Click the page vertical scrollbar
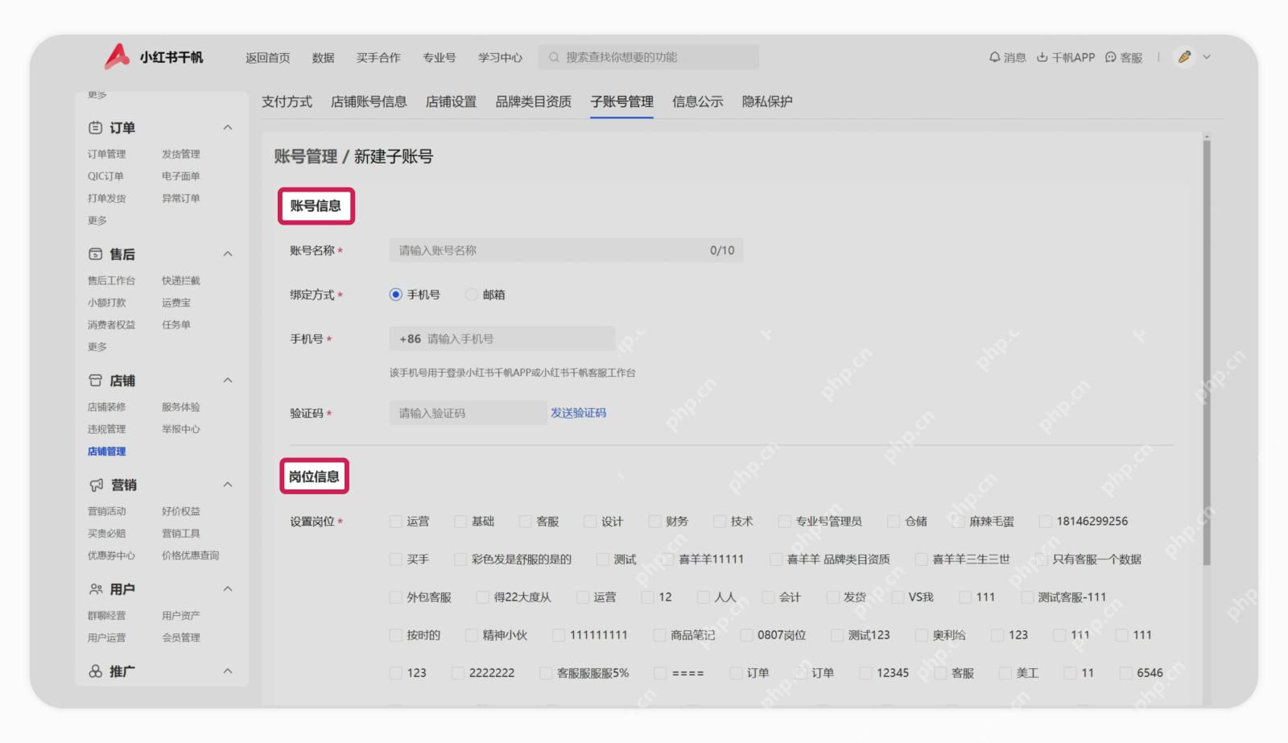Viewport: 1288px width, 743px height. [1207, 351]
